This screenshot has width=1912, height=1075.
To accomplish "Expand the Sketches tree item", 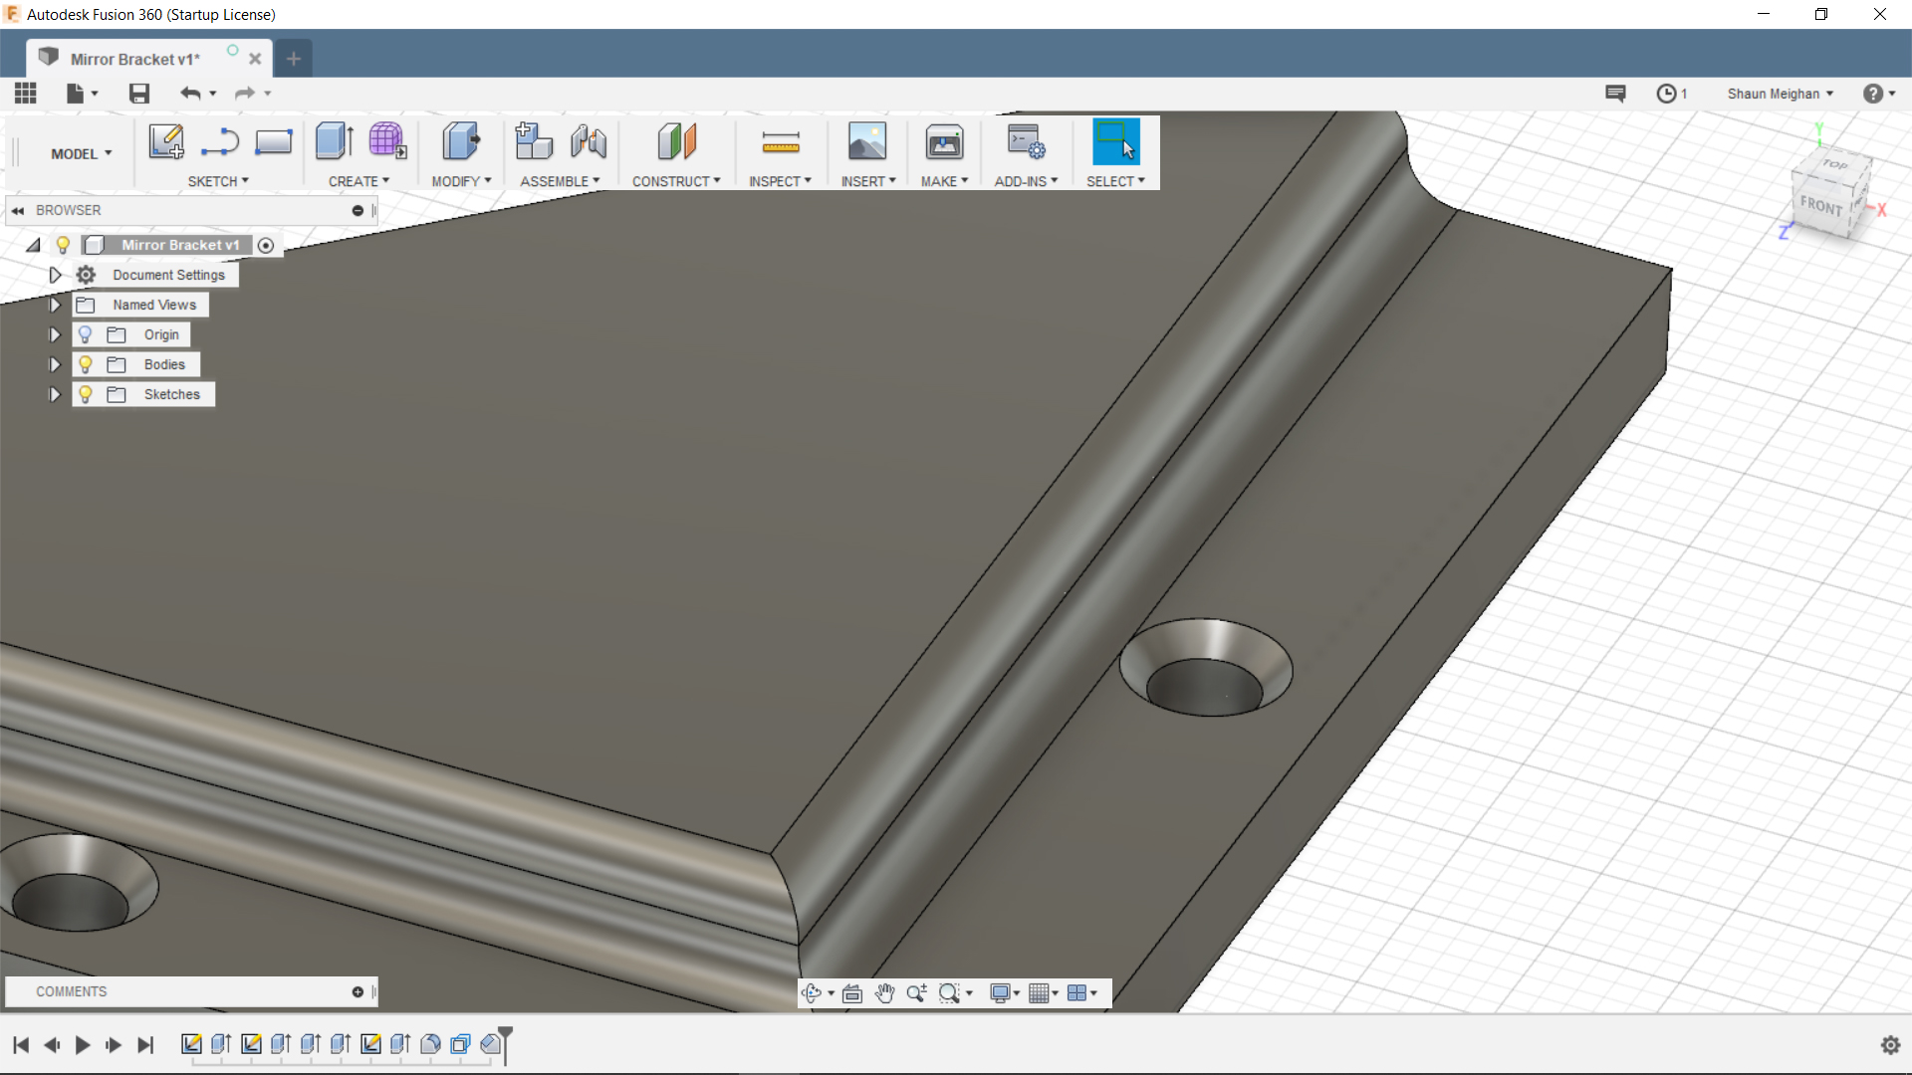I will tap(55, 394).
